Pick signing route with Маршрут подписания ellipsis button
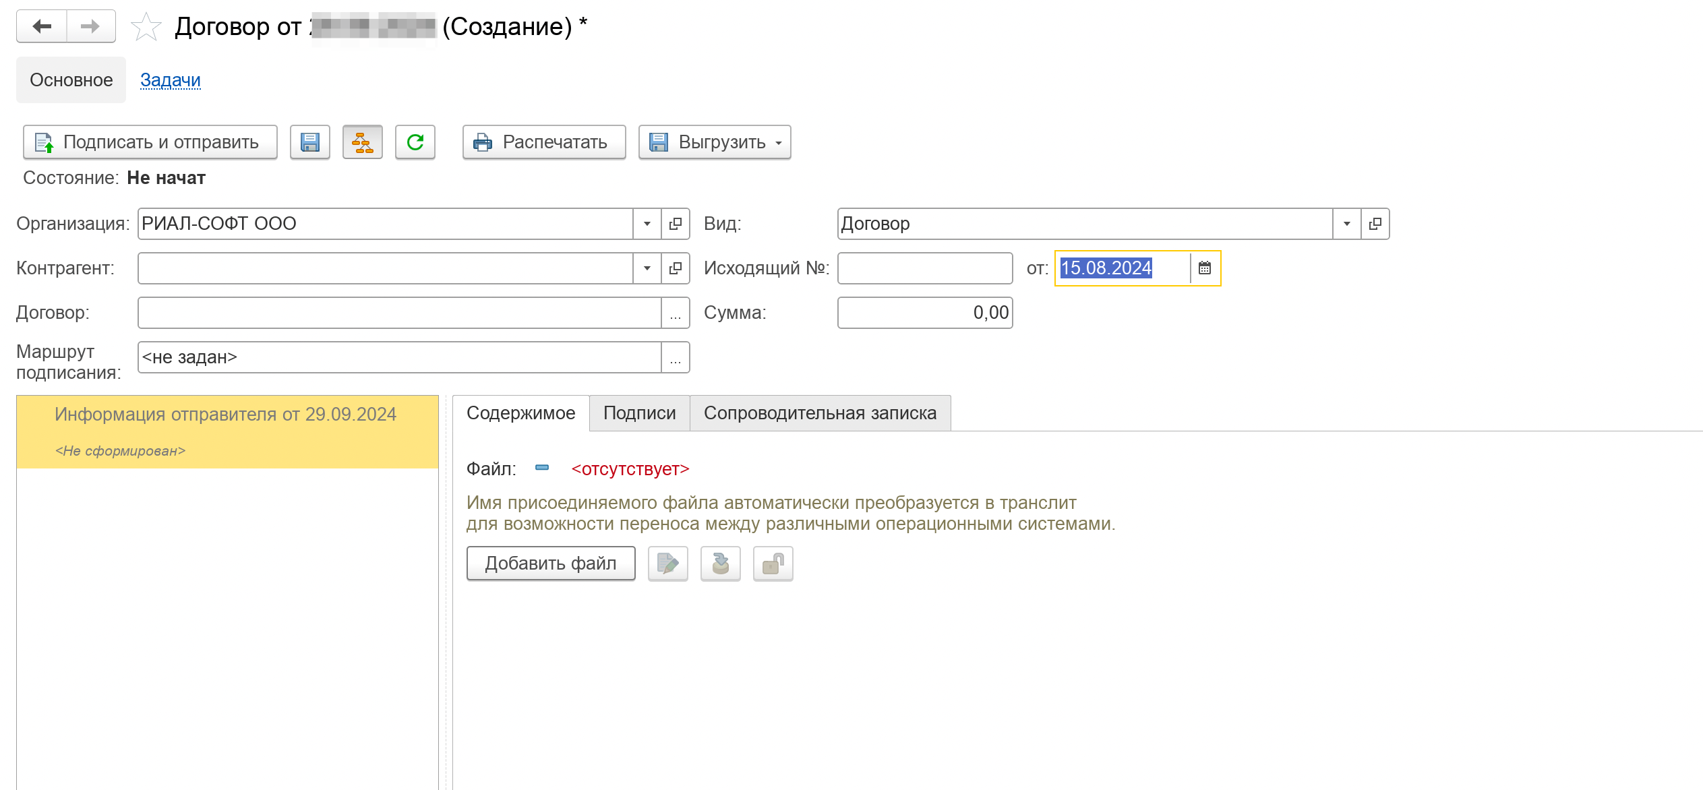The image size is (1703, 790). coord(675,357)
